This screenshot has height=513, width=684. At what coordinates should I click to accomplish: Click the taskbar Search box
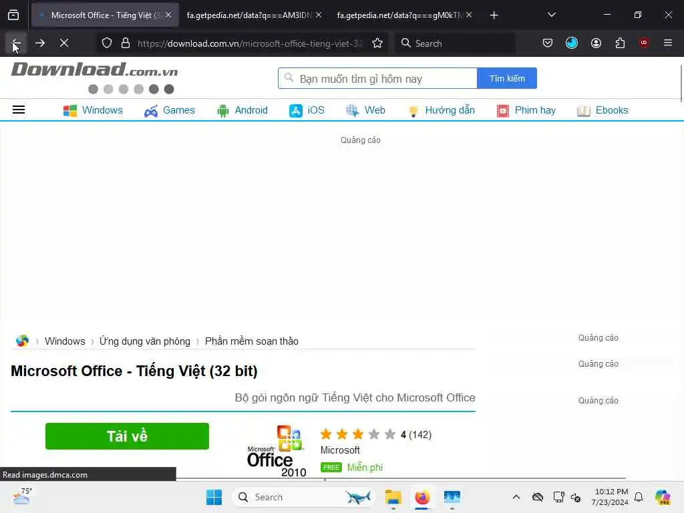tap(304, 497)
